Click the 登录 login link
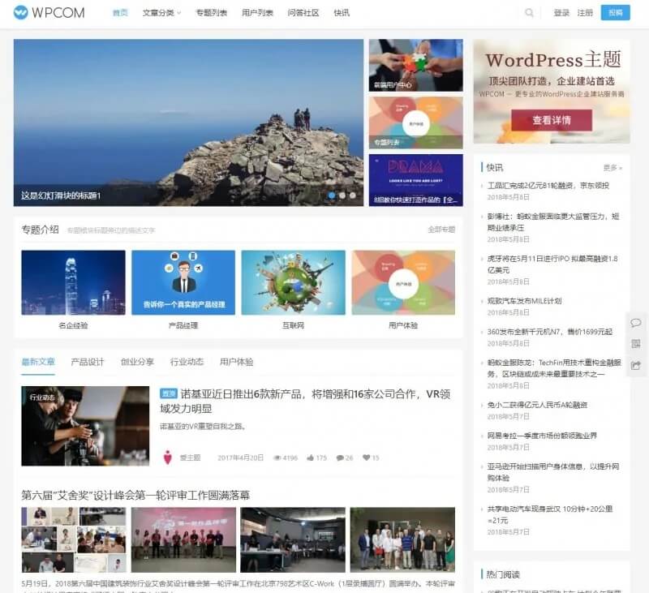Viewport: 649px width, 593px height. (561, 13)
